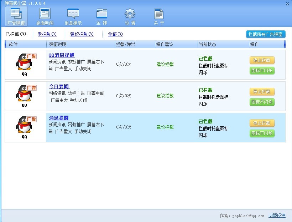
Task: Open the 设置 gear icon
Action: (x=130, y=16)
